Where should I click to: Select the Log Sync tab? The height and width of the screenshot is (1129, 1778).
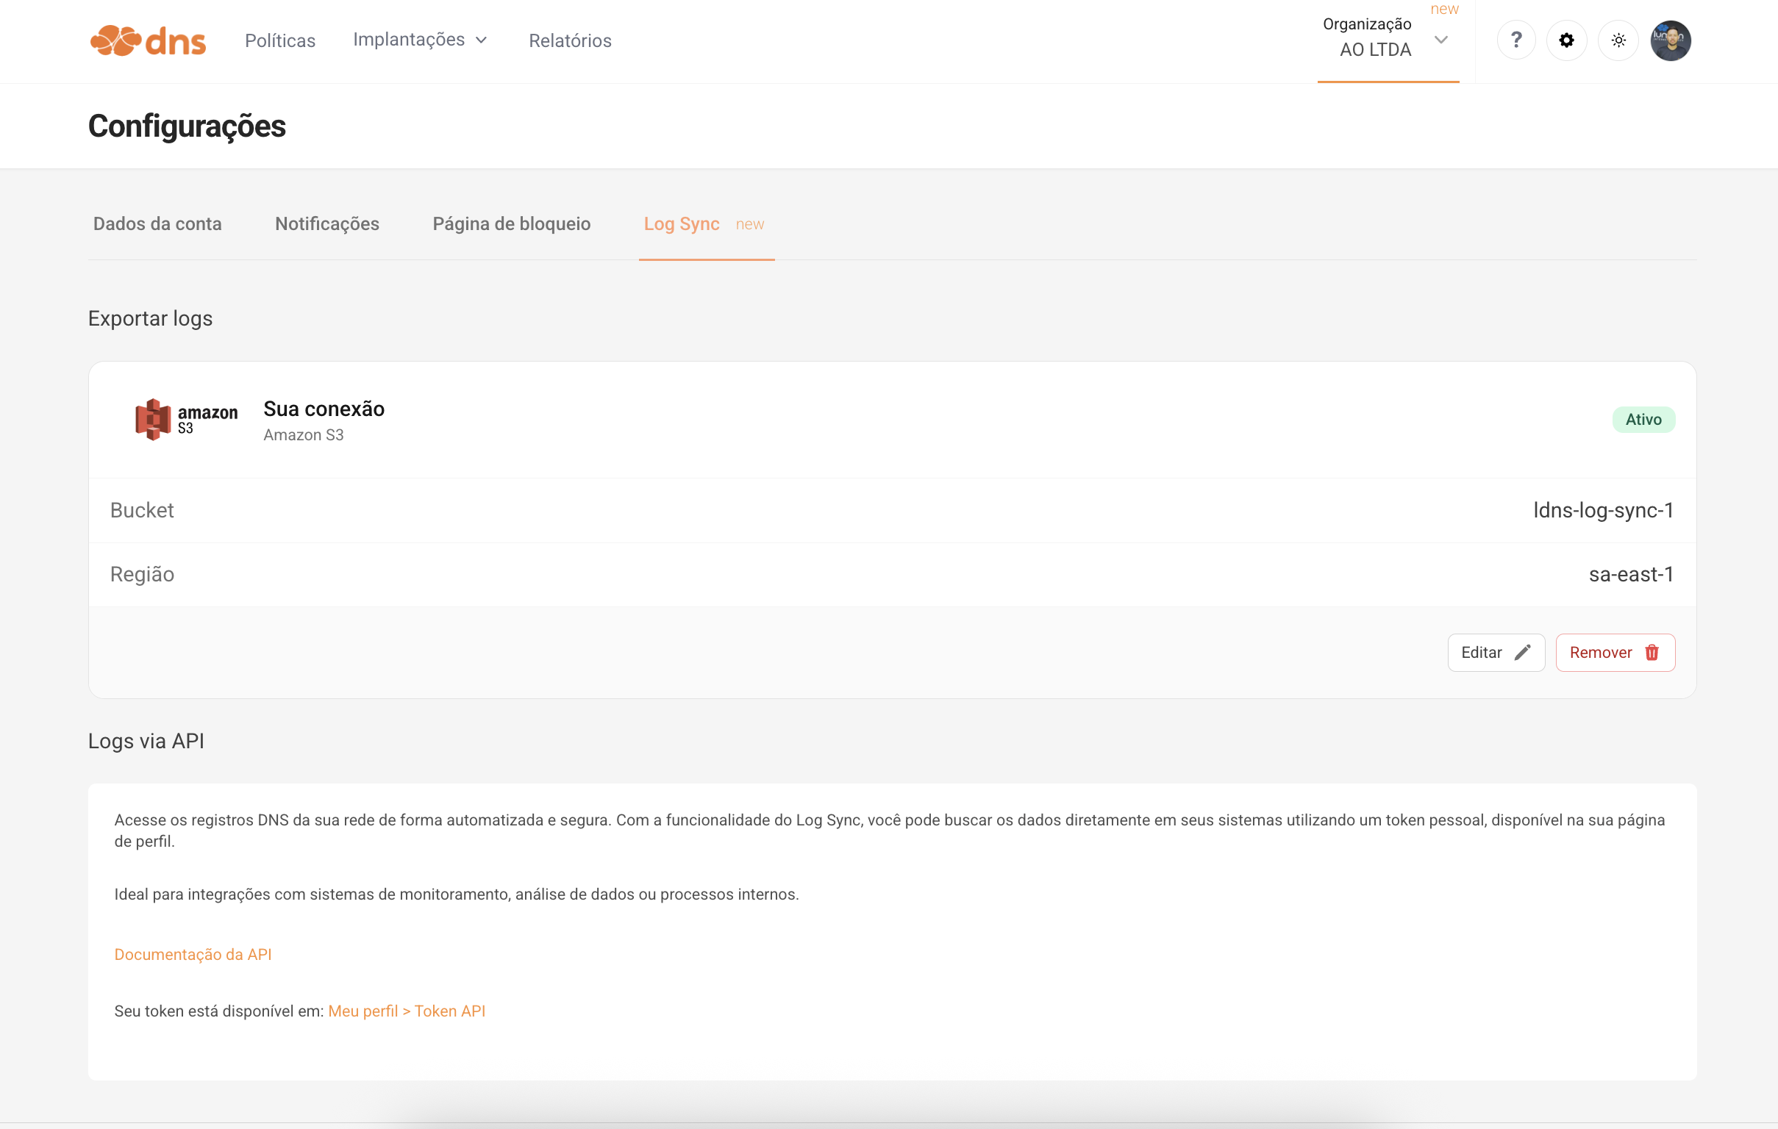click(x=682, y=223)
